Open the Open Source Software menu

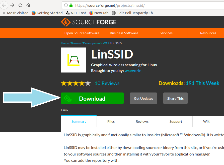82,33
